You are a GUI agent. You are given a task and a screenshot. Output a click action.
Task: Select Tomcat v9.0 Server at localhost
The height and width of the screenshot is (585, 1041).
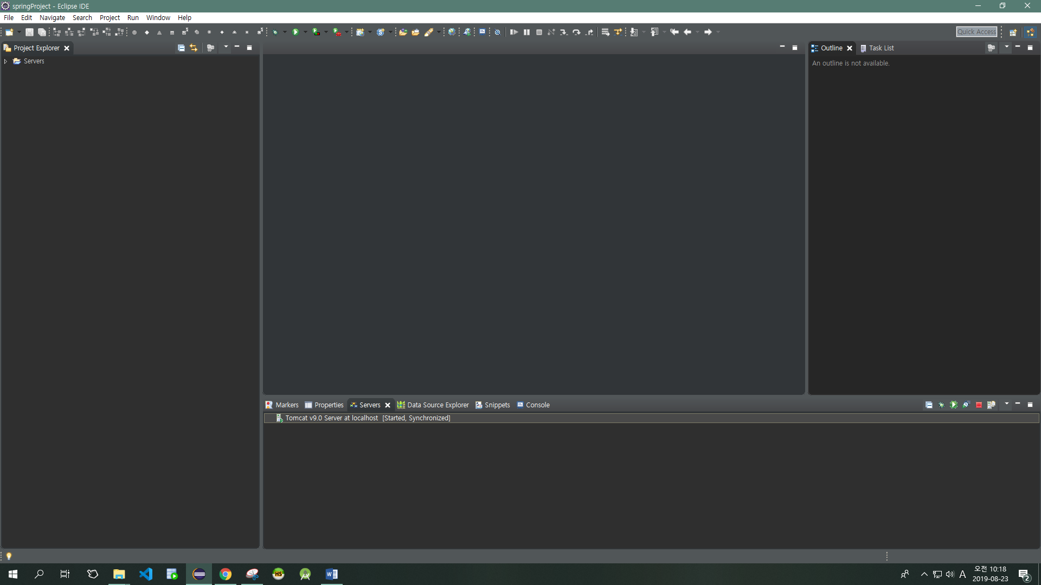click(331, 418)
